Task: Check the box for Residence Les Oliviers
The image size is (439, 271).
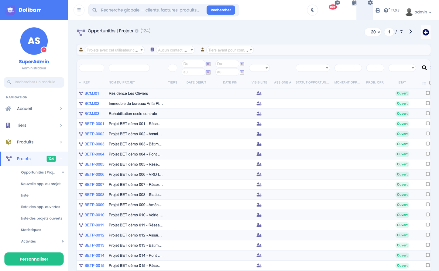Action: [428, 93]
